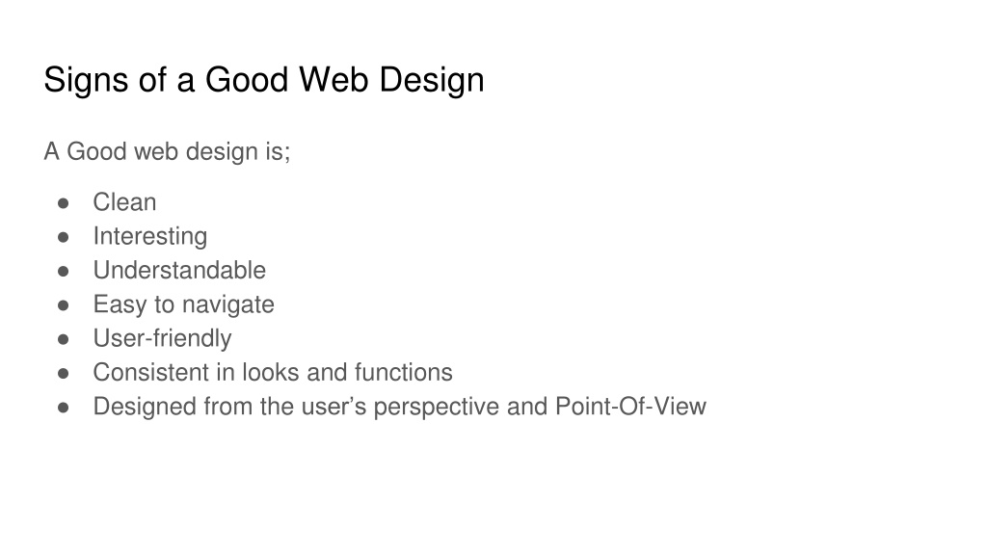Click the bullet dot beside 'Understandable'
The height and width of the screenshot is (555, 987).
tap(63, 271)
